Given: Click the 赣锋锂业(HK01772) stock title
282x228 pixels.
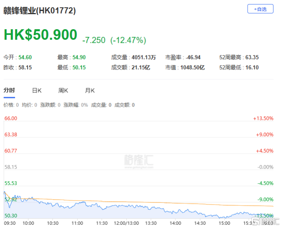Looking at the screenshot, I should pyautogui.click(x=39, y=11).
